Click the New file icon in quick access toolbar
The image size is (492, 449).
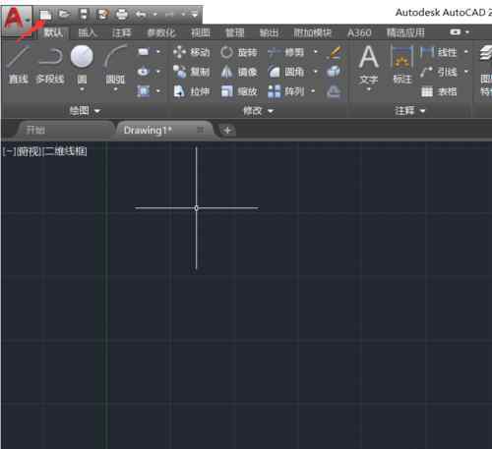coord(45,15)
